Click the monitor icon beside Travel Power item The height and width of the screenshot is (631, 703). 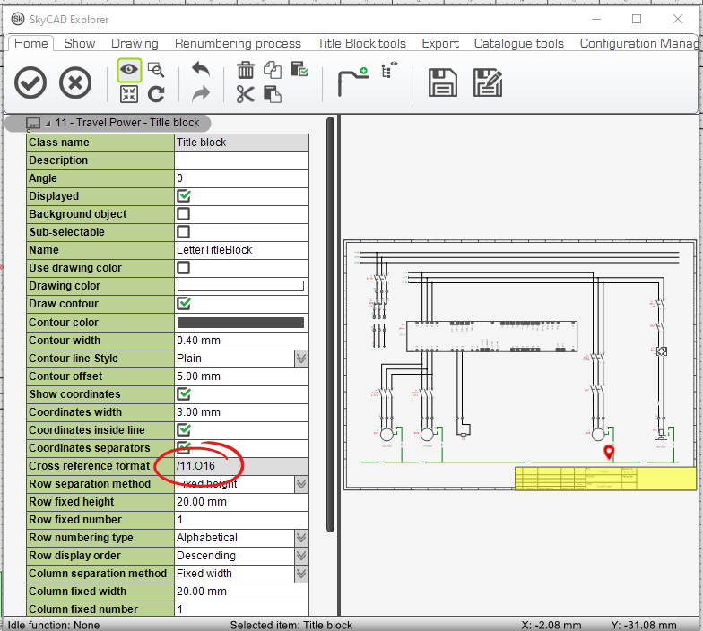coord(33,124)
